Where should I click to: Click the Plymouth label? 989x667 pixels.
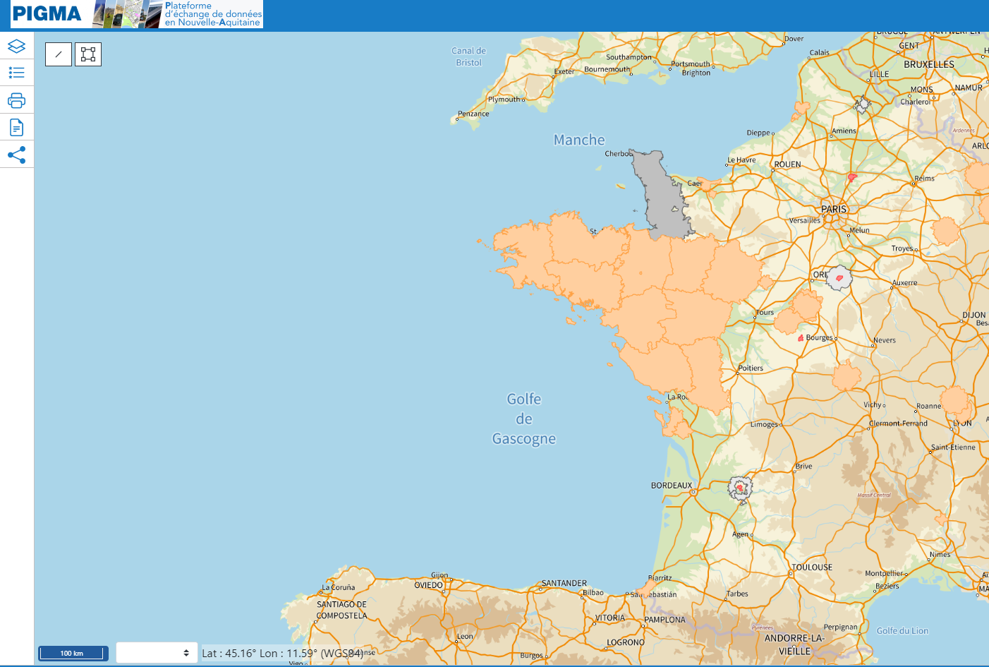coord(504,100)
